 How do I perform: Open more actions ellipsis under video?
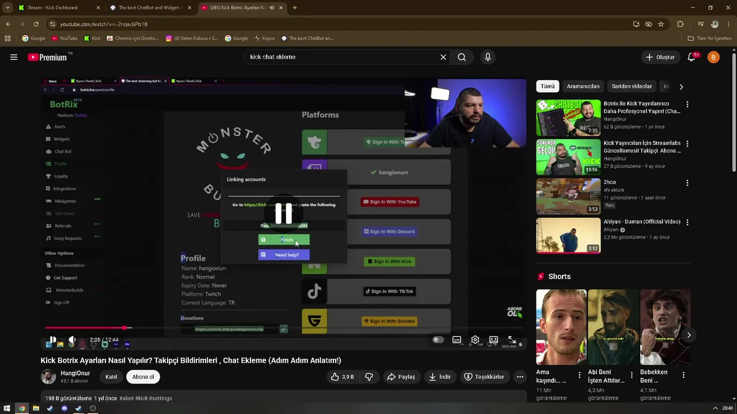click(520, 377)
